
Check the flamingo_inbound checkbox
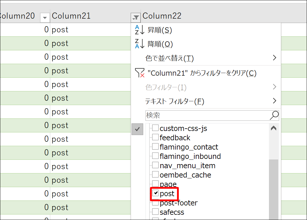point(155,156)
